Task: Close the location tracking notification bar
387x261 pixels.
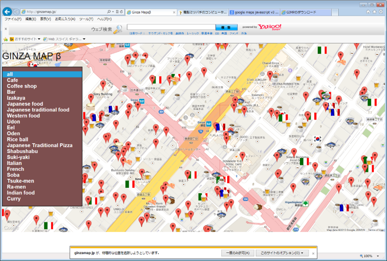Action: click(313, 253)
